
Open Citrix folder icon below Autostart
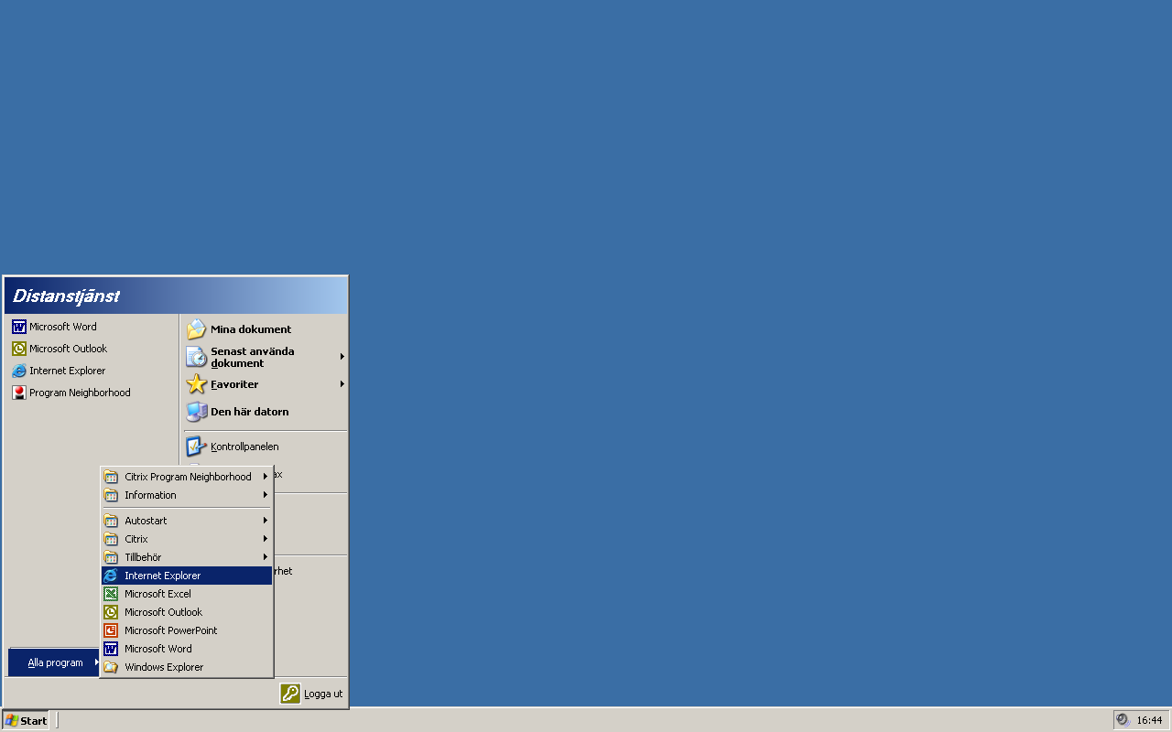(x=111, y=539)
